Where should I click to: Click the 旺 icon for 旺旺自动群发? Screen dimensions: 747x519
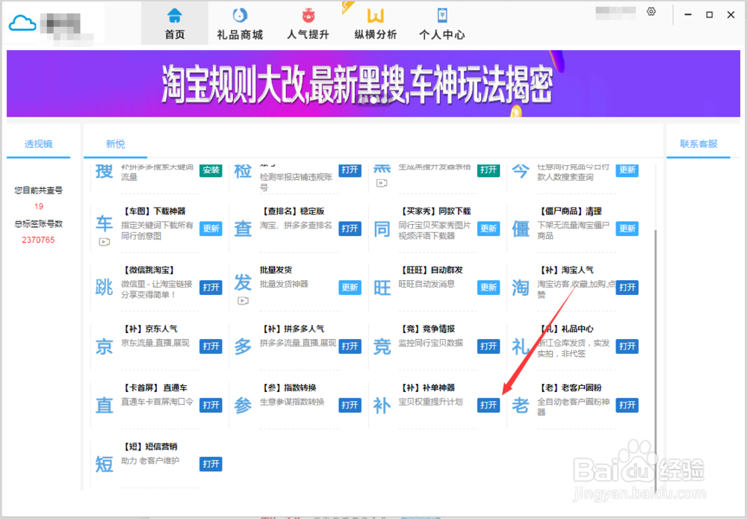point(382,288)
